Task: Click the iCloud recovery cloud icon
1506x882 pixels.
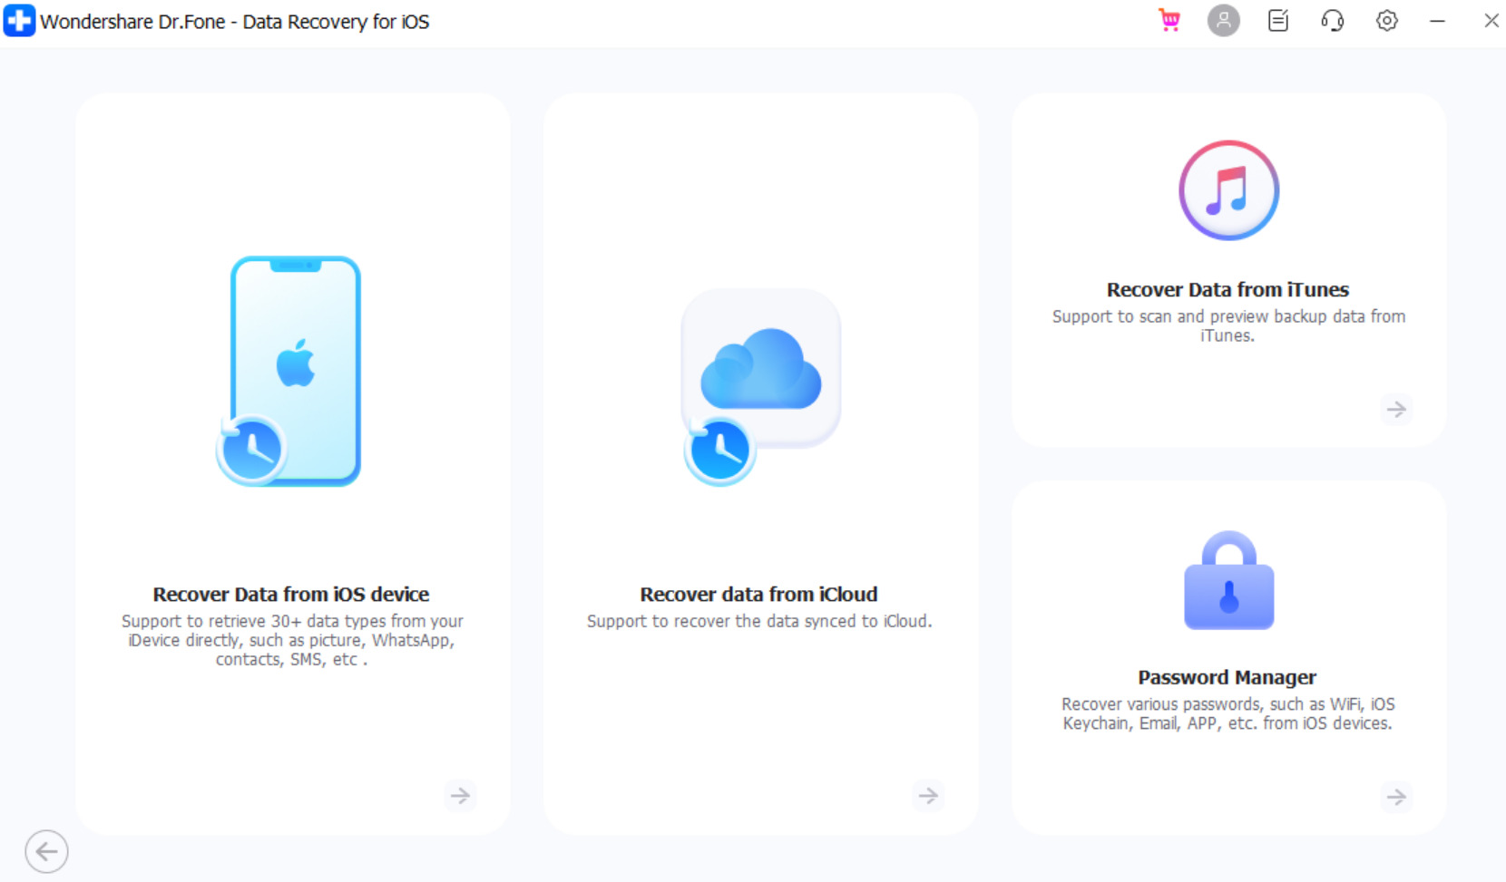Action: click(x=760, y=387)
